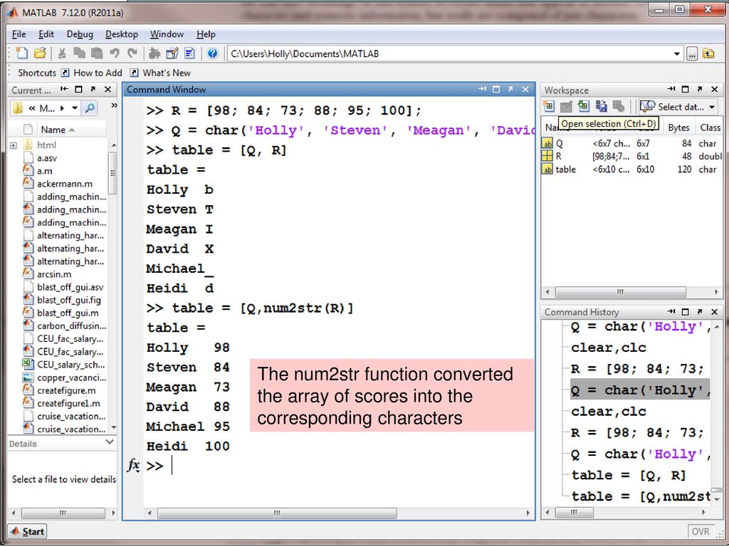Image resolution: width=729 pixels, height=547 pixels.
Task: Browse for folder with the ellipsis button
Action: tap(692, 54)
